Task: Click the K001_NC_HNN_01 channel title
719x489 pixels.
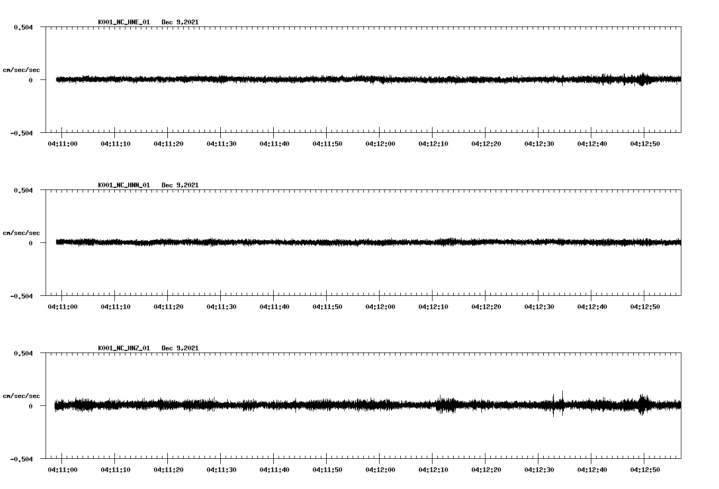Action: (124, 185)
